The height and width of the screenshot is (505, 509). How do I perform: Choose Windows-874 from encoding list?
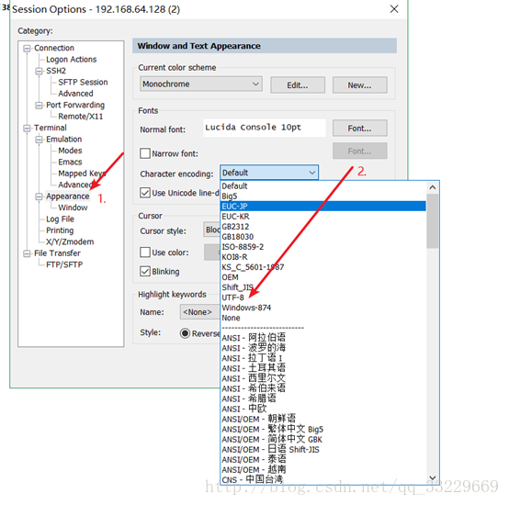(x=323, y=308)
